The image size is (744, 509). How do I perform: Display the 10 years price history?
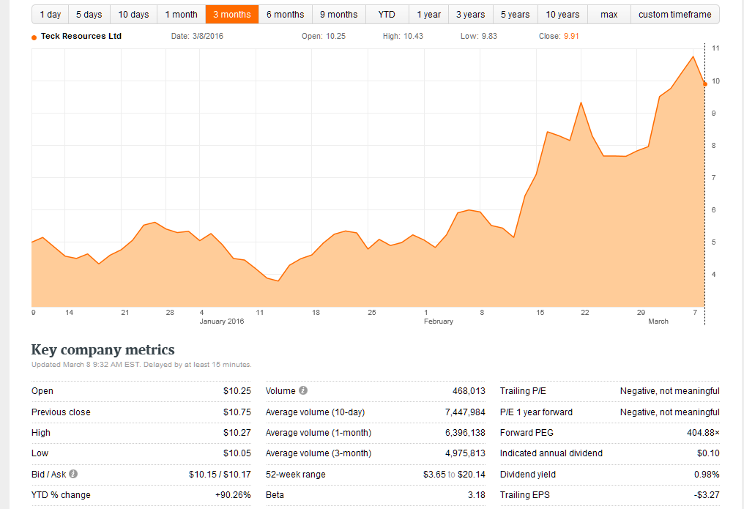click(x=562, y=15)
